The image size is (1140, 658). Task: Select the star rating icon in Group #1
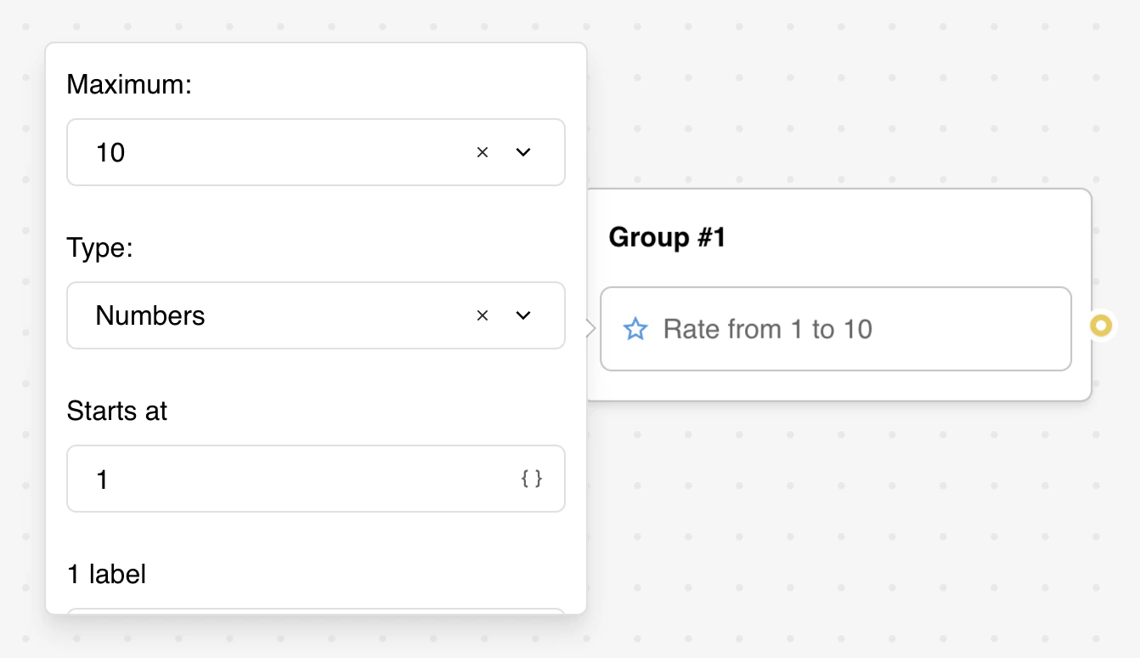point(635,329)
